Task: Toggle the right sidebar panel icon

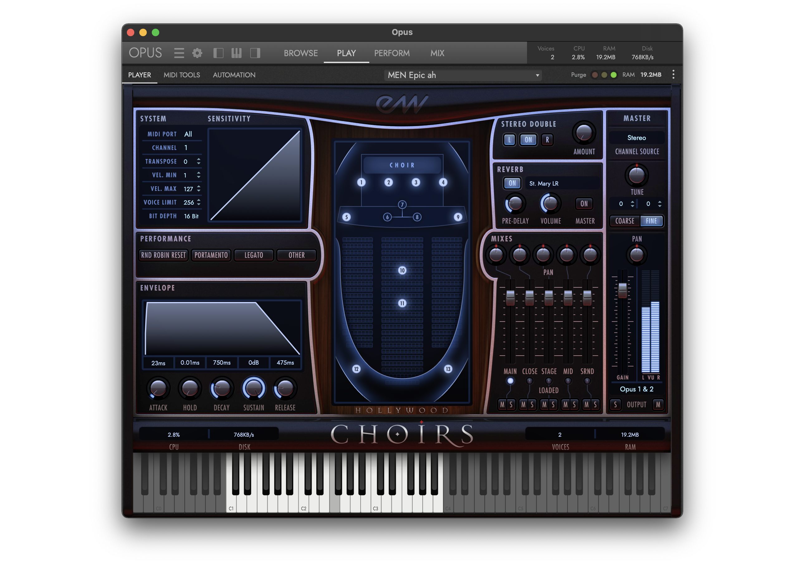Action: tap(255, 53)
